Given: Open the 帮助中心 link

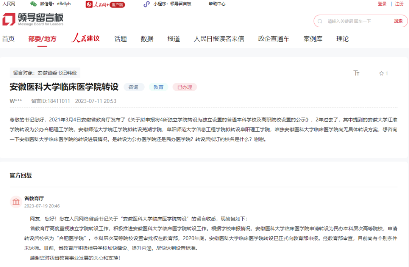Looking at the screenshot, I should click(217, 4).
